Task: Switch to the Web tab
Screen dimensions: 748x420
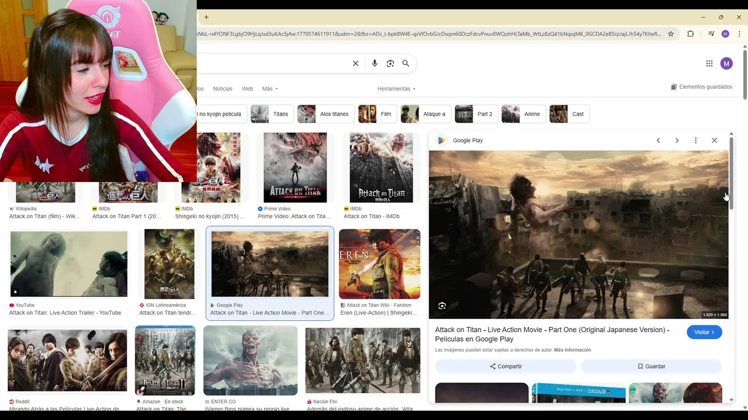Action: click(x=247, y=89)
